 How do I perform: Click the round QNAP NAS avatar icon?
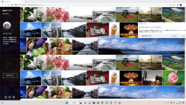(x=7, y=26)
